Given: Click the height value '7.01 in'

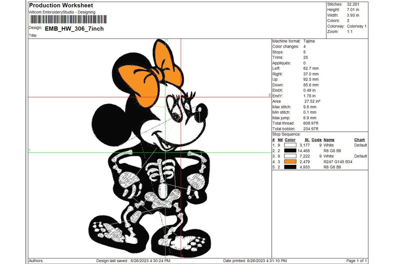Looking at the screenshot, I should [353, 10].
